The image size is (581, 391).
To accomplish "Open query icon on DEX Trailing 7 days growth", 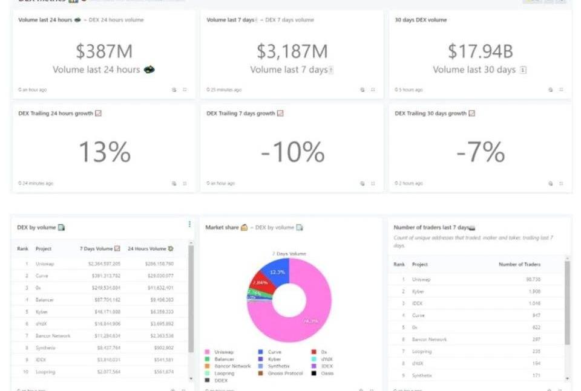I will tap(363, 183).
